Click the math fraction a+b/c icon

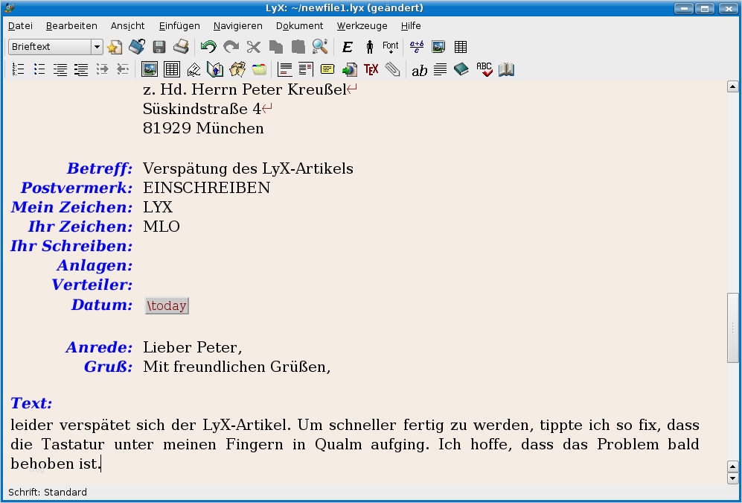(x=415, y=46)
